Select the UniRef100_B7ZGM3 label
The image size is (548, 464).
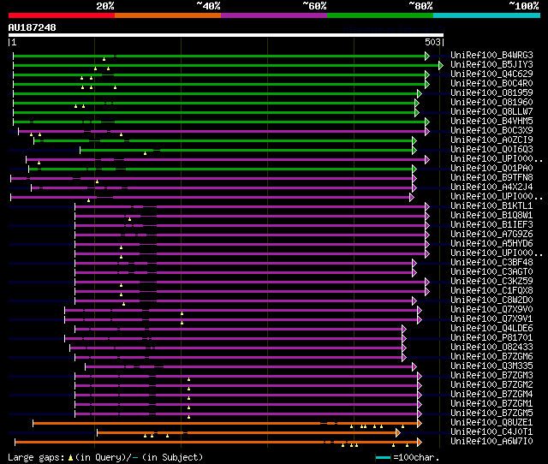(491, 376)
